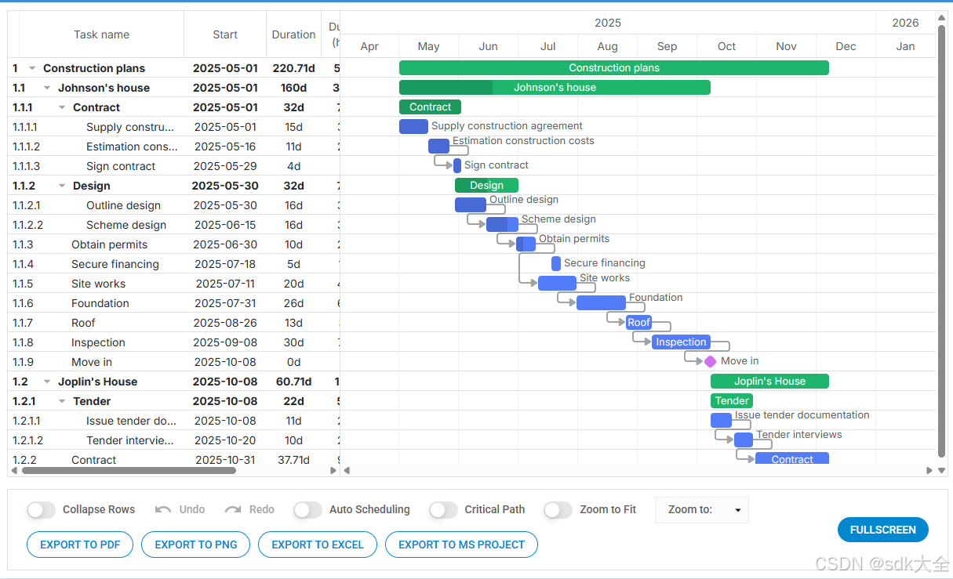Click the pink Move in milestone diamond
This screenshot has height=579, width=953.
click(x=709, y=361)
